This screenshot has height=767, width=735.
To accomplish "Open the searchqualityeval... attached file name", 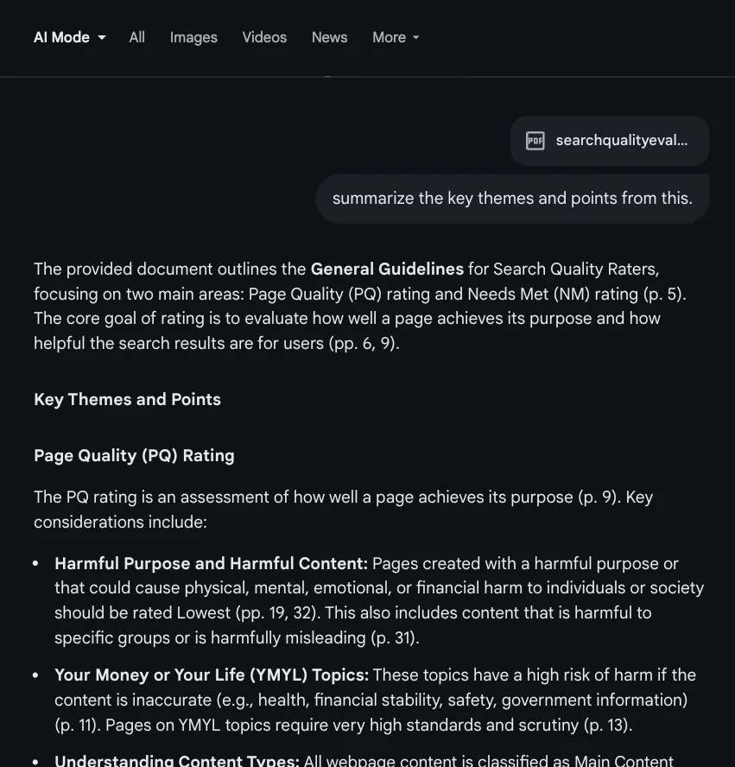I will tap(622, 141).
